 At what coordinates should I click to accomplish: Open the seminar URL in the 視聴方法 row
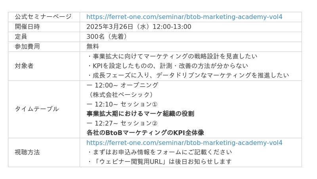point(184,143)
